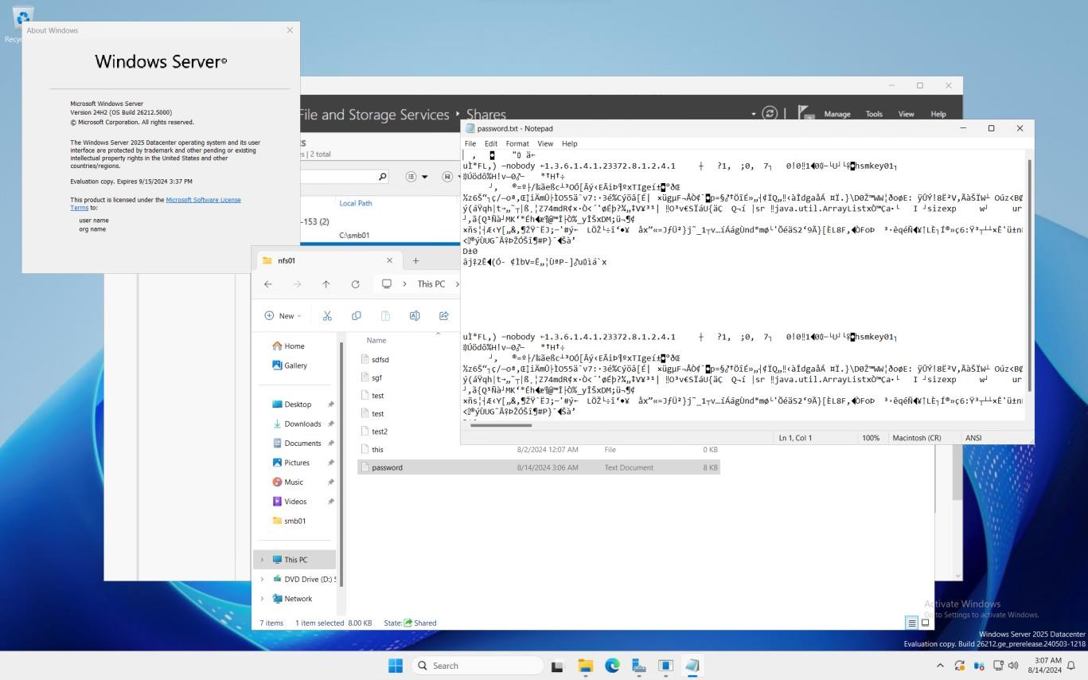Screen dimensions: 1088x680
Task: Open Task View from the taskbar
Action: click(557, 666)
